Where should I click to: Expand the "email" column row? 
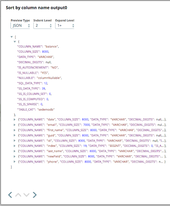click(x=15, y=125)
